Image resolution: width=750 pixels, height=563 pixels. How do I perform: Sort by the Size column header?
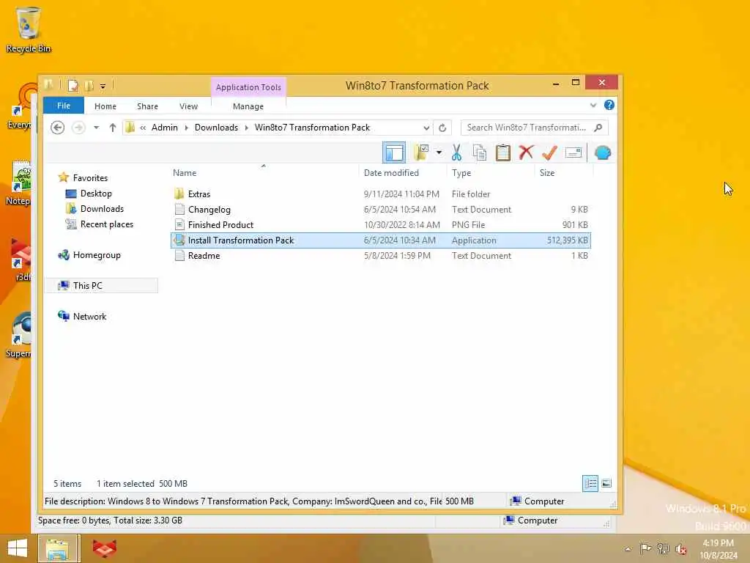547,173
